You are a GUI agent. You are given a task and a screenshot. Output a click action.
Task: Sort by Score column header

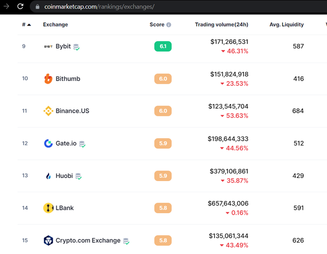[157, 24]
